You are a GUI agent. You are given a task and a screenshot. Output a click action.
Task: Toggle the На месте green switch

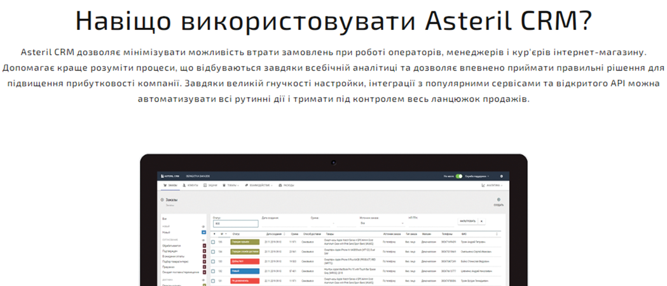click(x=459, y=176)
